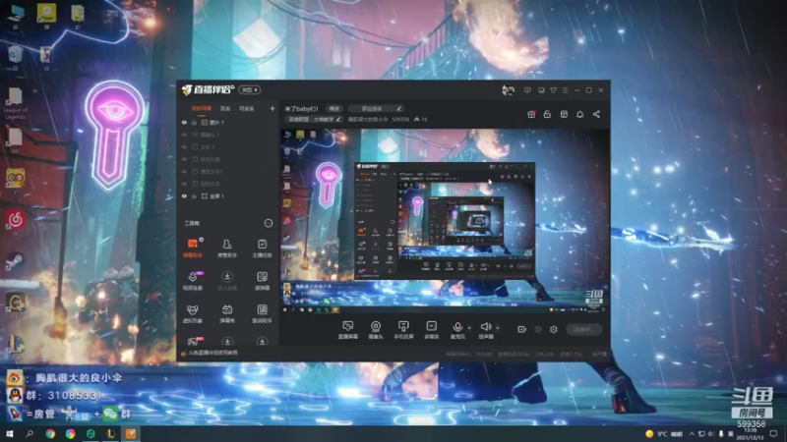Add a new scene with plus button

(x=272, y=108)
